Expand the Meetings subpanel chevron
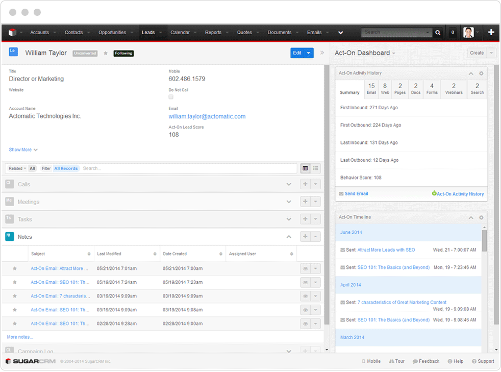 click(289, 202)
